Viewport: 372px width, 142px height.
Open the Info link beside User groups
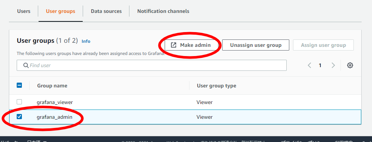(86, 41)
